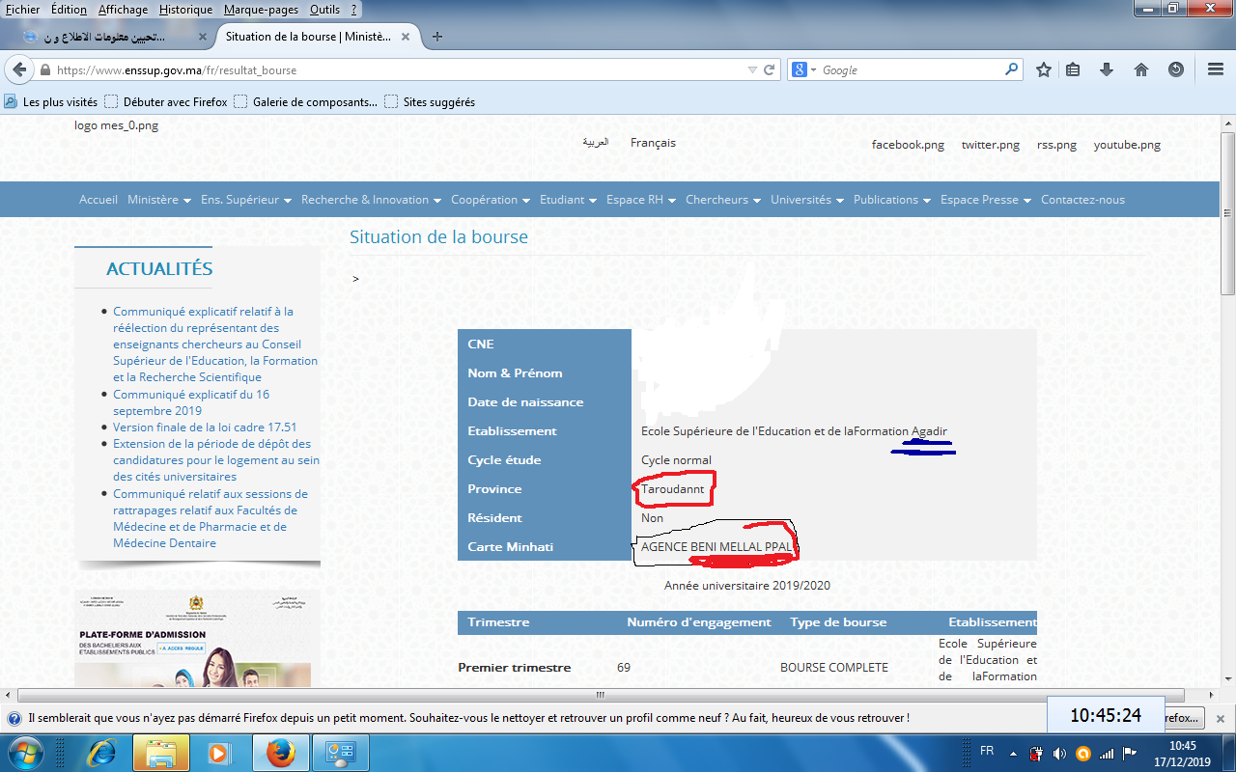The width and height of the screenshot is (1236, 772).
Task: Click the Contactez-nous navigation link
Action: click(1082, 200)
